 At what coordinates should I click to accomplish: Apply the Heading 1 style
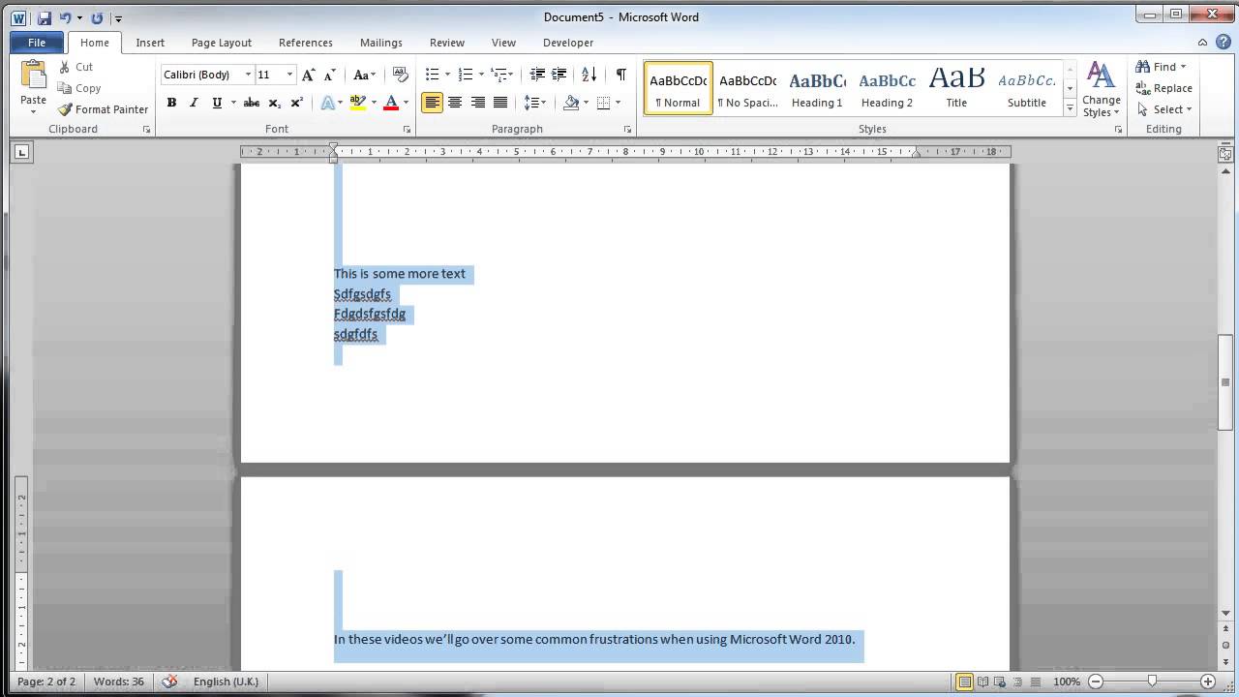click(817, 89)
